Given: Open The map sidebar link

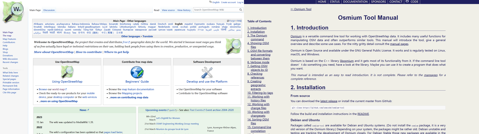Looking at the screenshot, I should coord(7,36).
